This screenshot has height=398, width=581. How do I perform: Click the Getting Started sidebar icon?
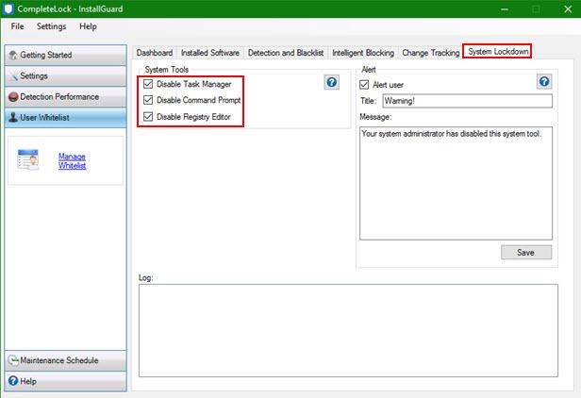(13, 56)
